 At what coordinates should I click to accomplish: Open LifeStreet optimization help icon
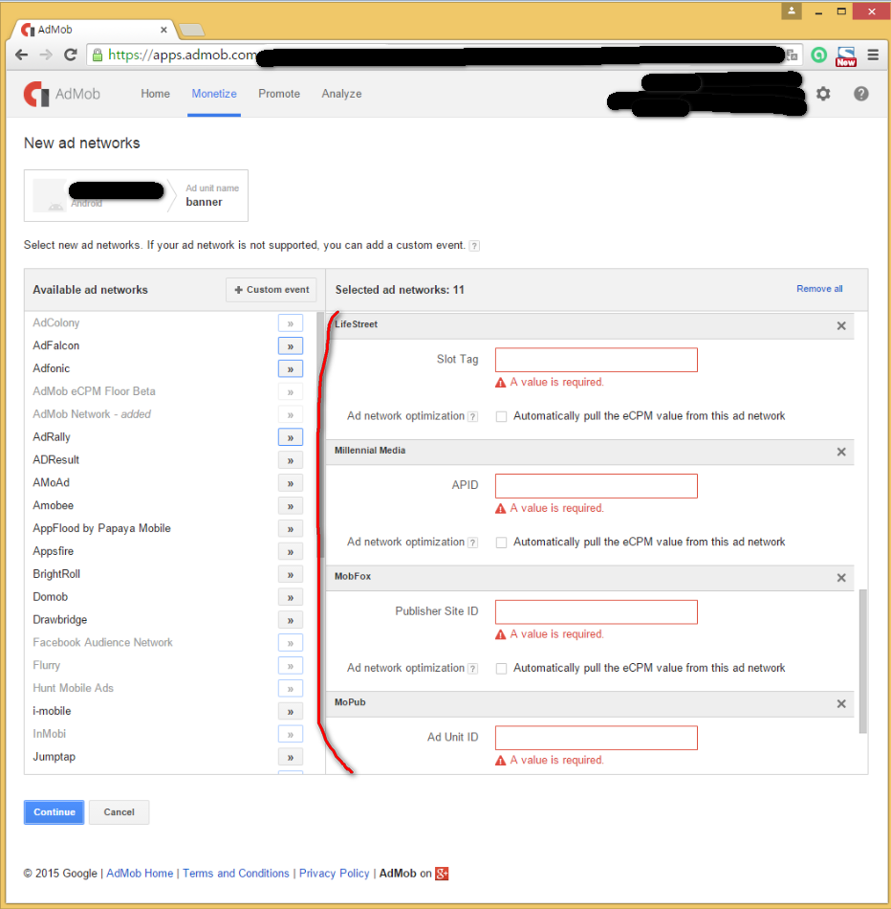coord(472,416)
